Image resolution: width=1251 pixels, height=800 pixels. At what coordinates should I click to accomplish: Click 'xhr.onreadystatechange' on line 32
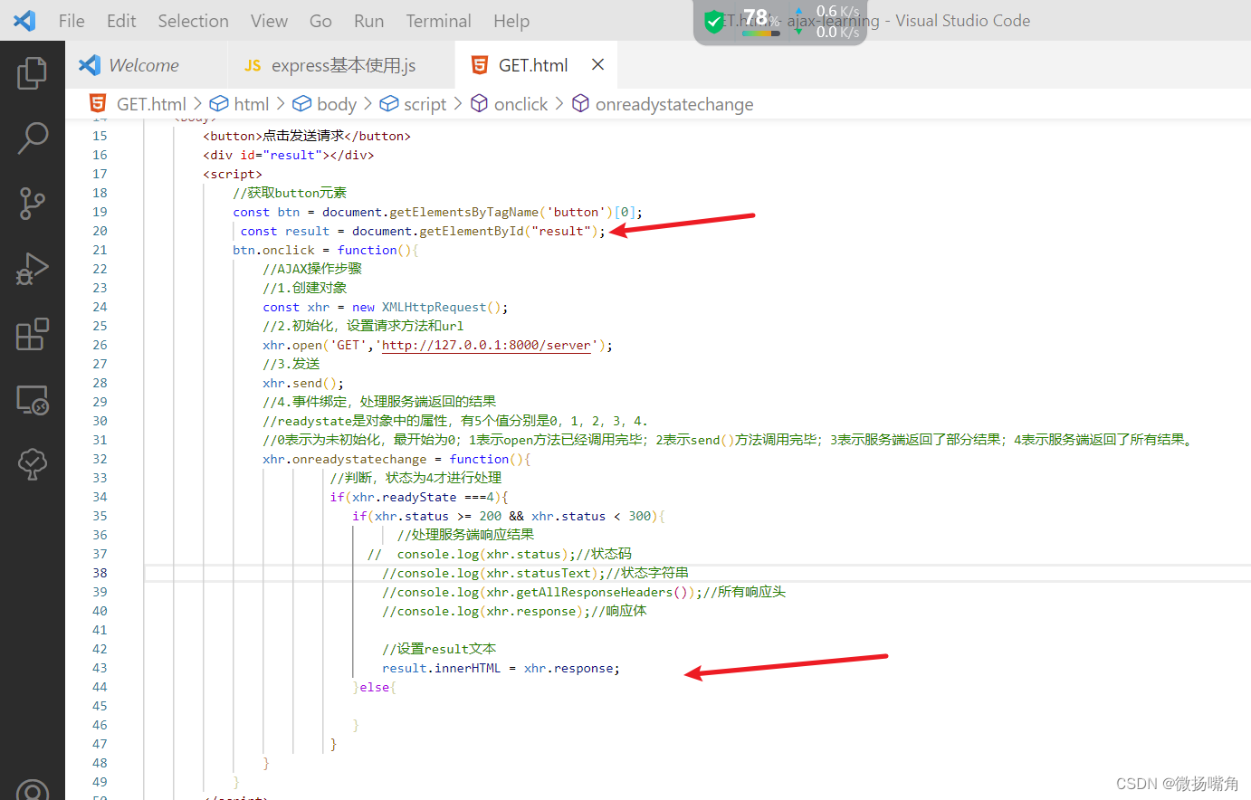(x=344, y=459)
